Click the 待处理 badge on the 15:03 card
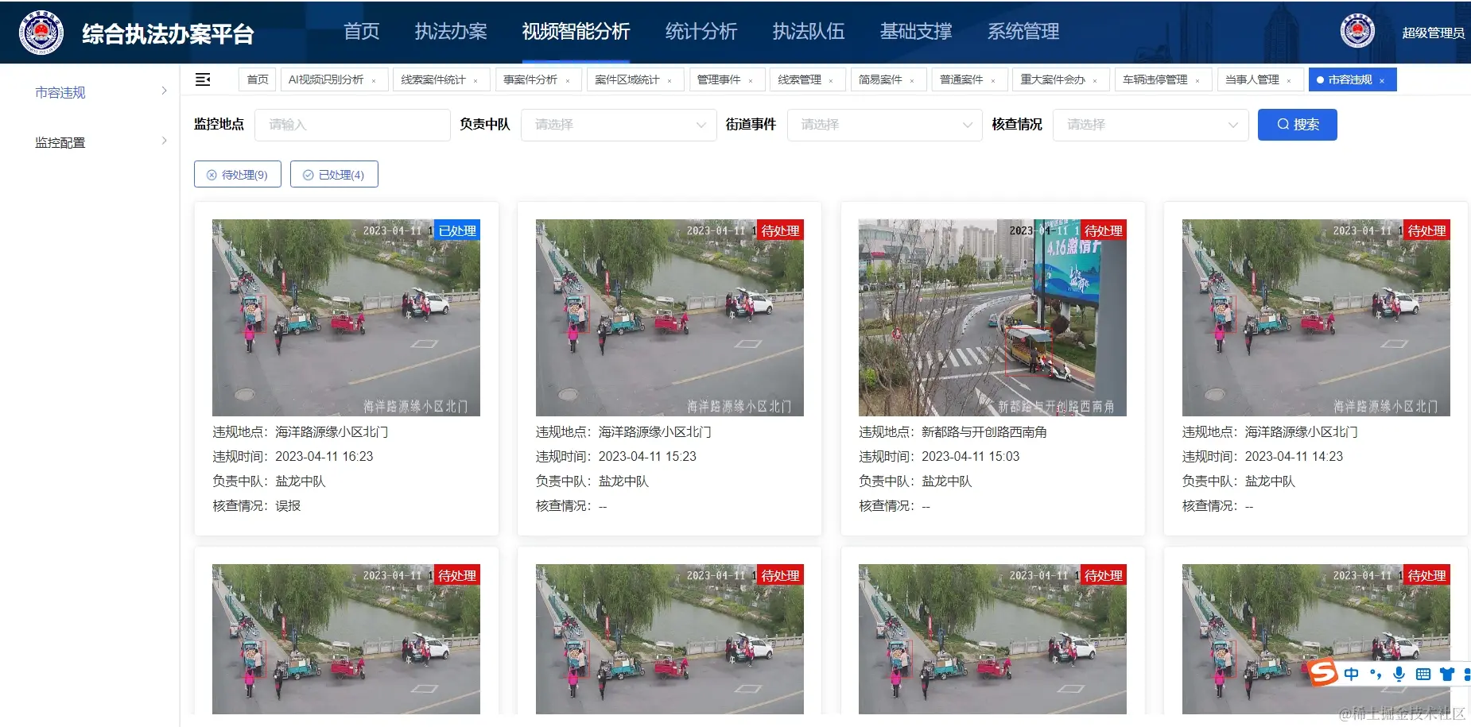 click(1104, 230)
